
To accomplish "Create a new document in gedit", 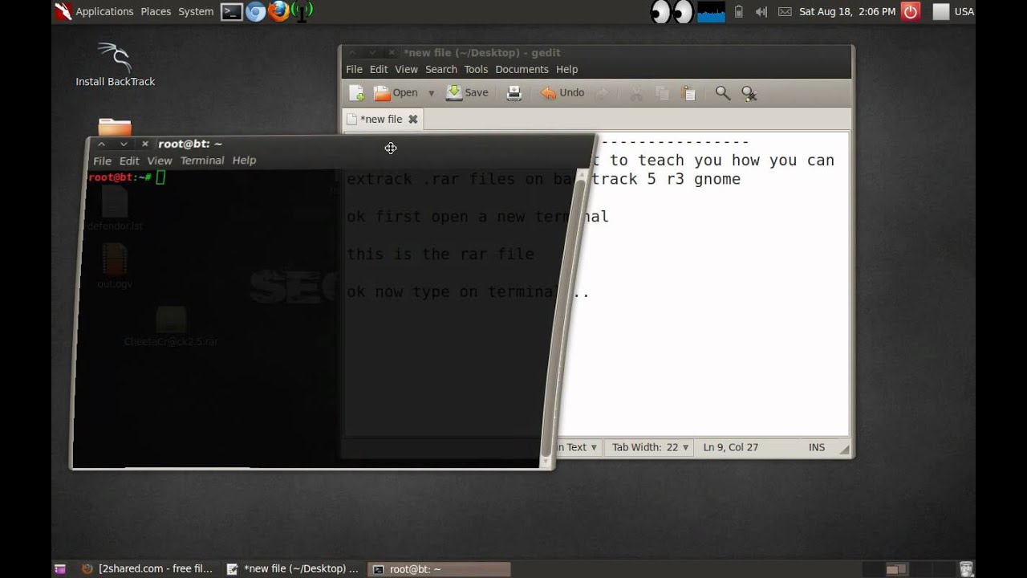I will pos(357,93).
